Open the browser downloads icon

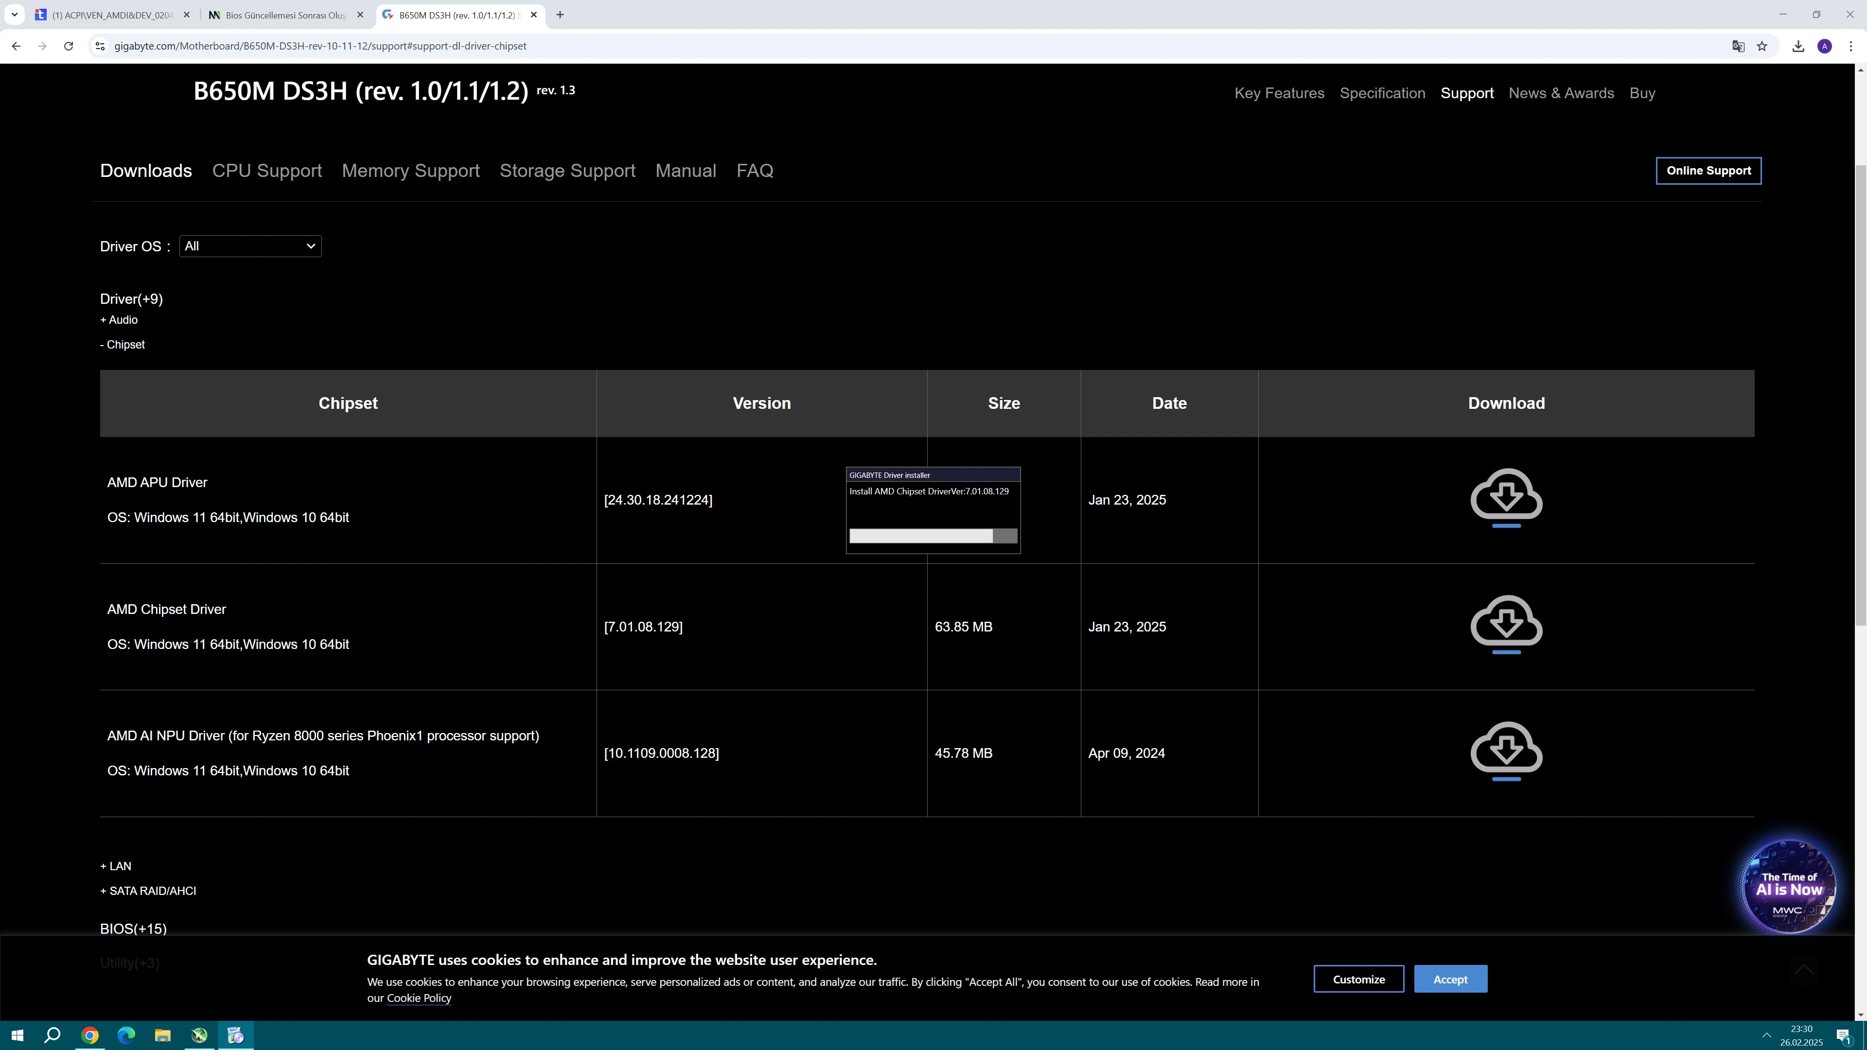click(x=1798, y=46)
